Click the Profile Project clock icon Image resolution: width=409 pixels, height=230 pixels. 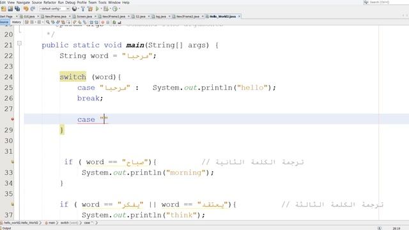click(x=115, y=8)
